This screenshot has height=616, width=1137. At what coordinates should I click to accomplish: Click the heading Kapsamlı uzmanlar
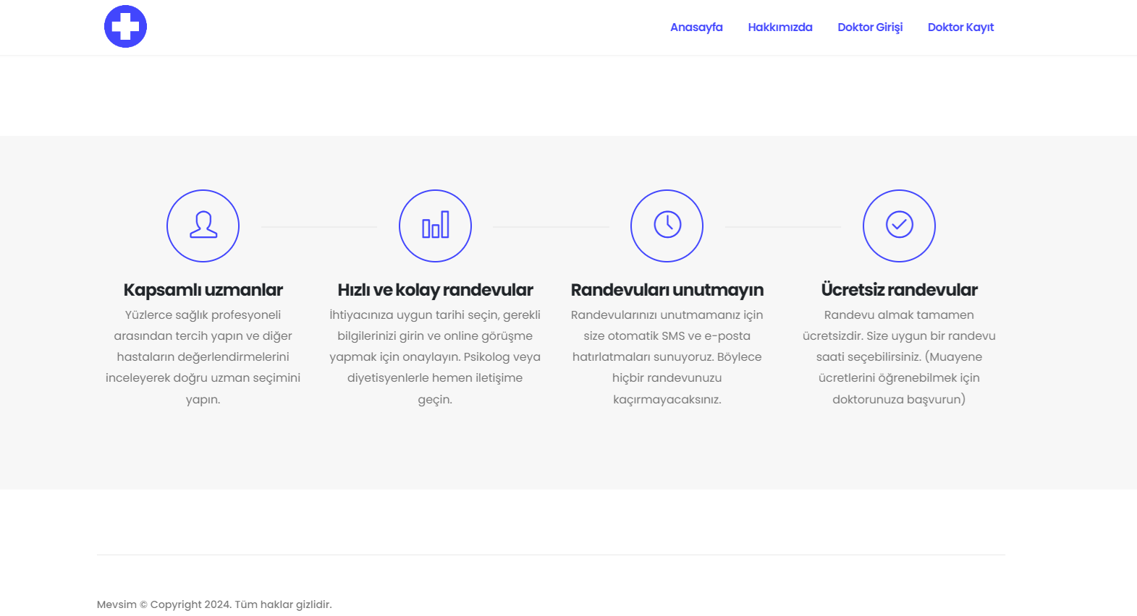pos(203,290)
